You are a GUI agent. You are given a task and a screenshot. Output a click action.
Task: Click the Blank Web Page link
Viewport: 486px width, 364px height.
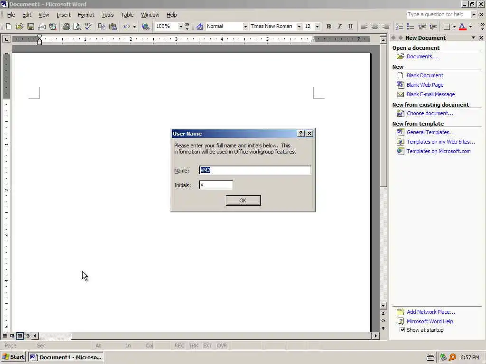pos(425,85)
